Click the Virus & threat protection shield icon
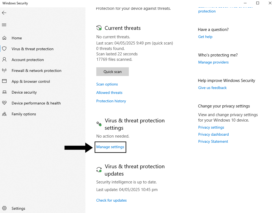Viewport: 275px width, 213px height. (4, 49)
